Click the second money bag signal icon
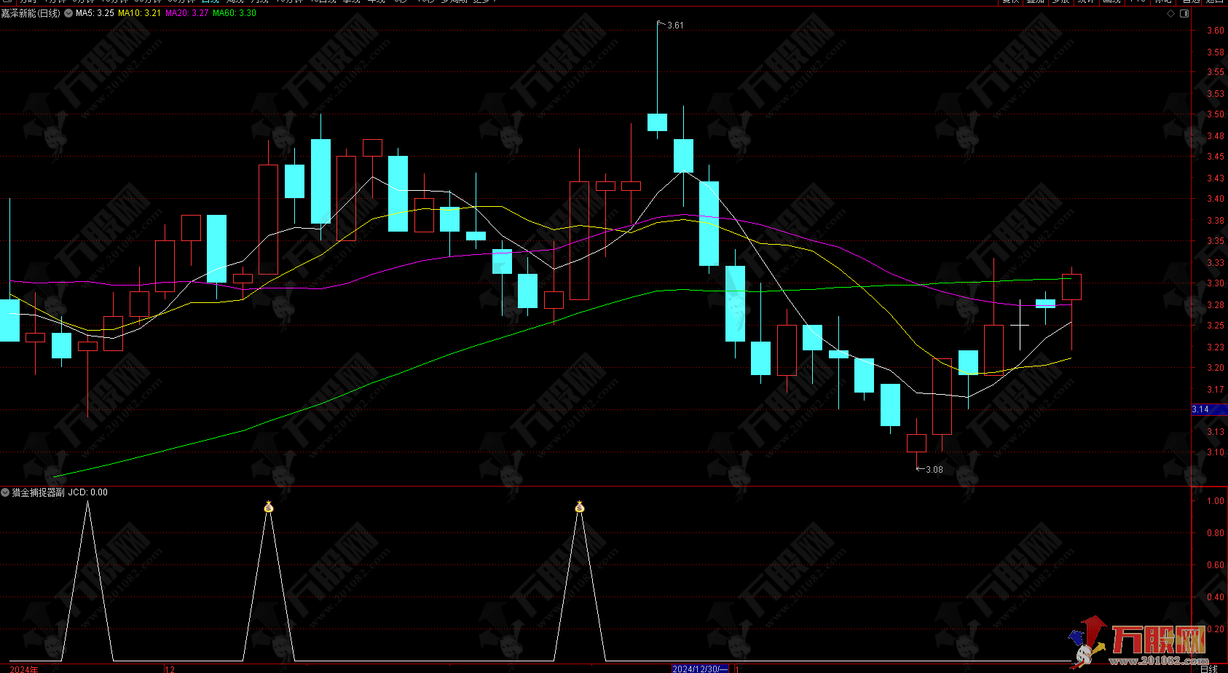Viewport: 1228px width, 673px height. (x=580, y=506)
